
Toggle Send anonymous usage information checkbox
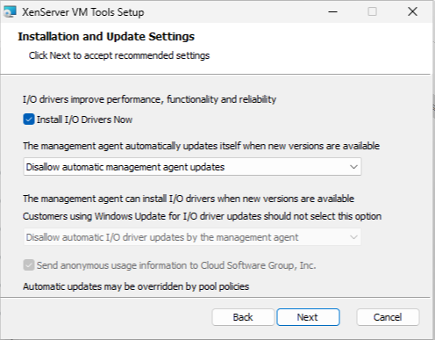pos(29,265)
